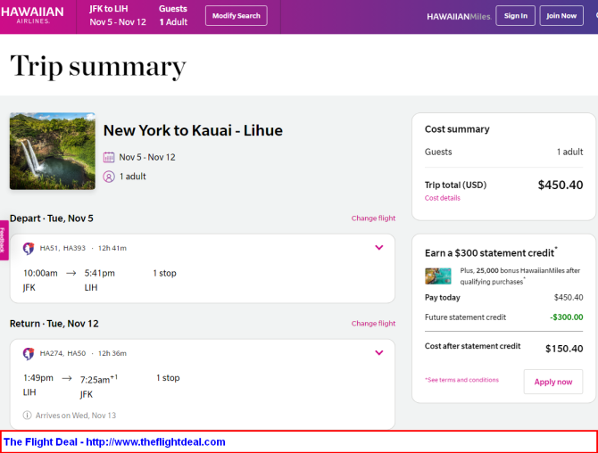The width and height of the screenshot is (598, 453).
Task: Click the Kauai waterfall thumbnail image
Action: pos(53,151)
